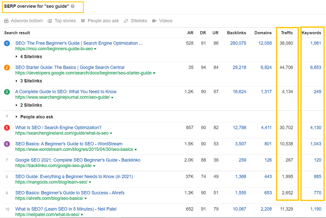Click the red position 5 badge
This screenshot has height=218, width=326.
pyautogui.click(x=7, y=128)
